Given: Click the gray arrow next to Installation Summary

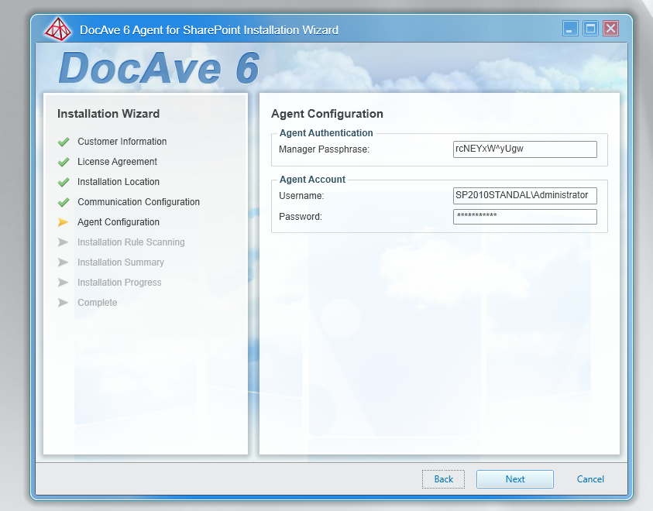Looking at the screenshot, I should 64,262.
